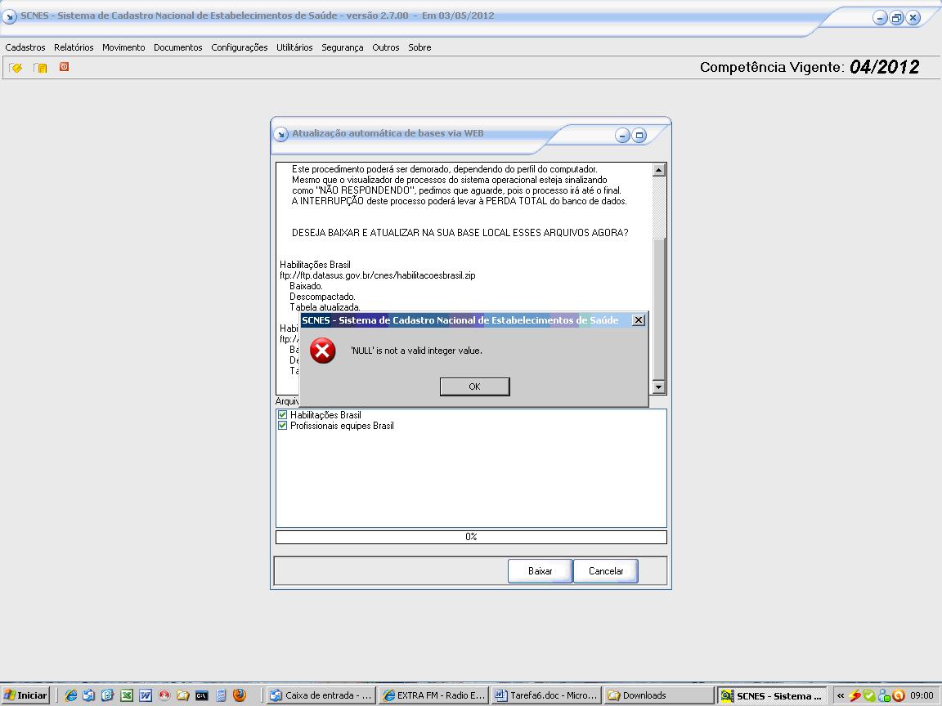Uncheck Profissionais equipes Brasil checkbox
Screen dimensions: 942x706
283,426
